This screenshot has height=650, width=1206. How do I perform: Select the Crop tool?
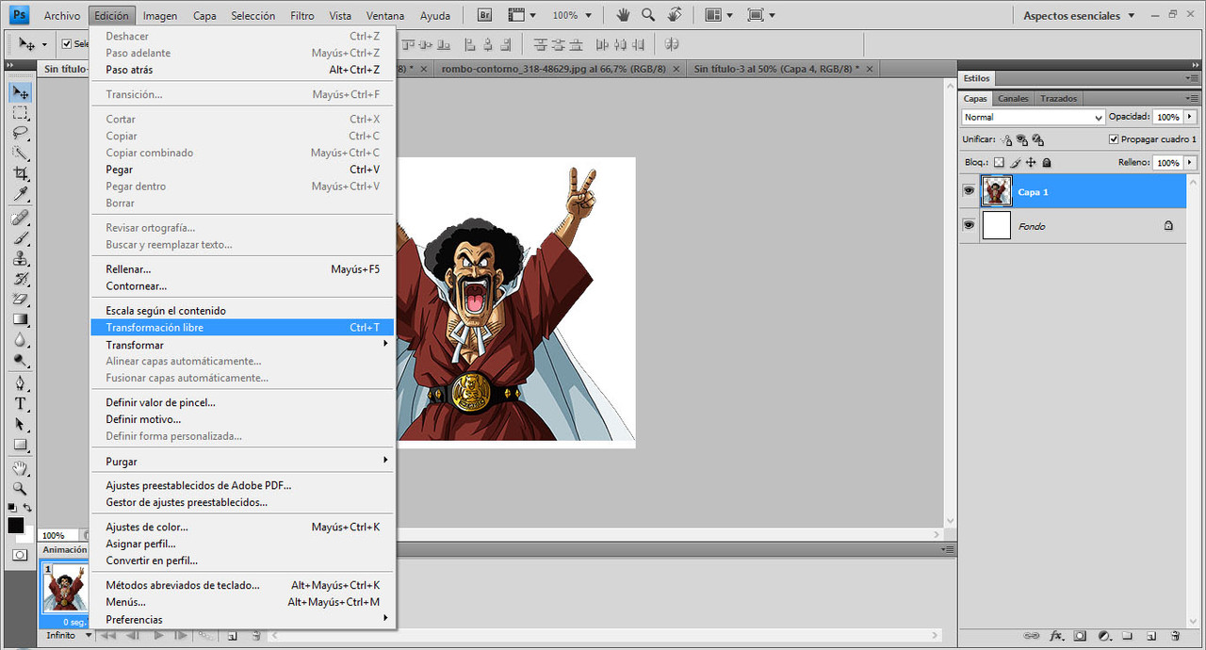(20, 174)
